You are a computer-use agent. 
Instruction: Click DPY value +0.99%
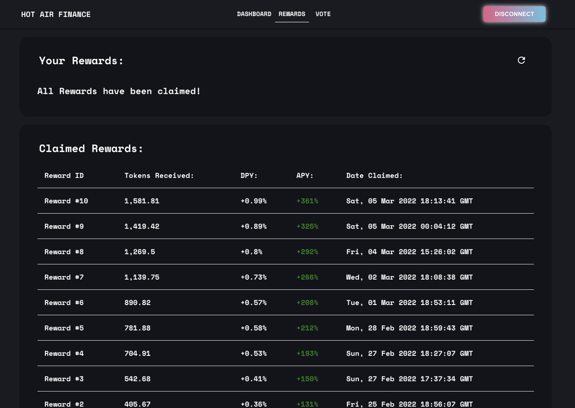tap(253, 201)
